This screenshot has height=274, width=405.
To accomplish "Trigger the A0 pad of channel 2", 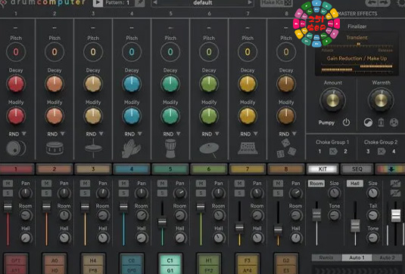I will point(55,264).
